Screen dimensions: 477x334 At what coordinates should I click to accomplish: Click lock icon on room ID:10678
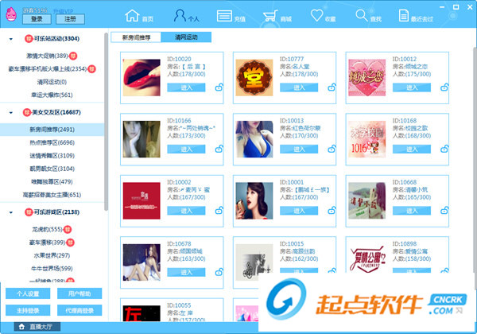(219, 272)
